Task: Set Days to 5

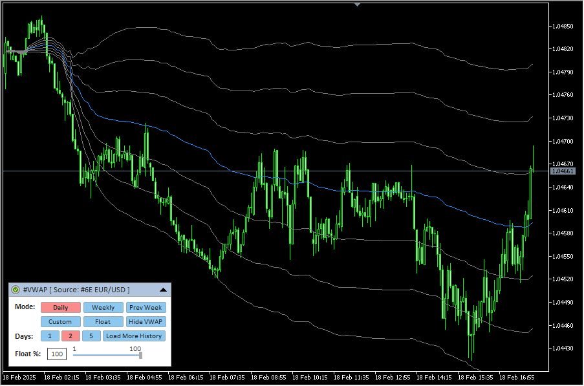Action: [x=91, y=336]
